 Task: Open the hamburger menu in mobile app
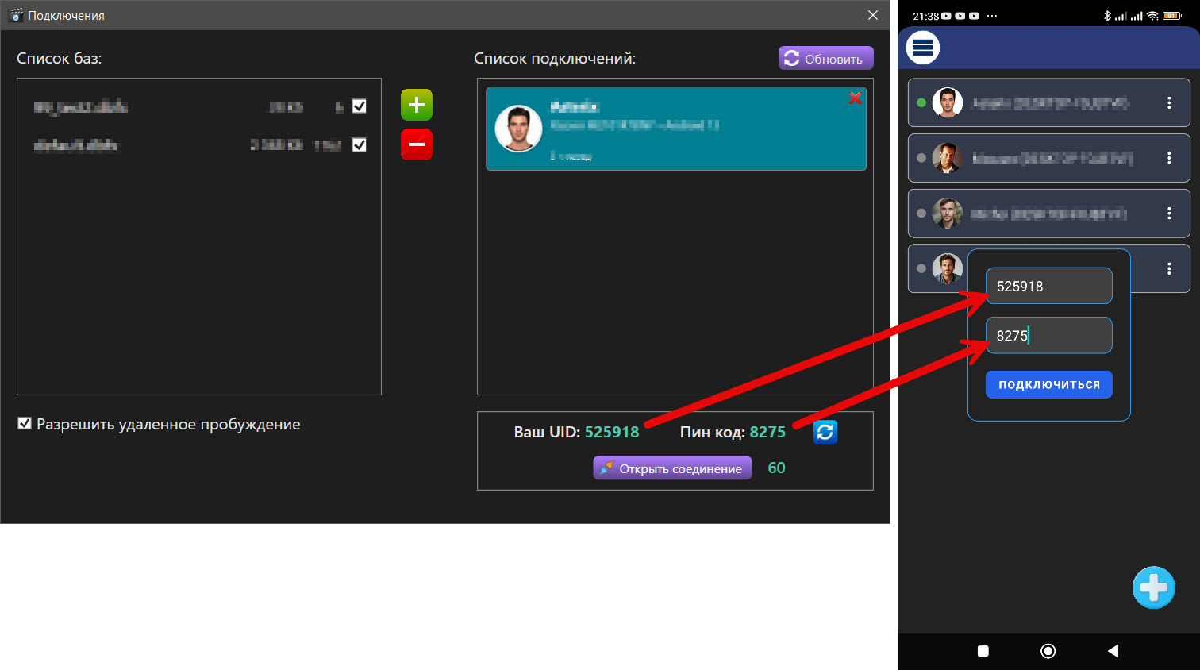(923, 48)
